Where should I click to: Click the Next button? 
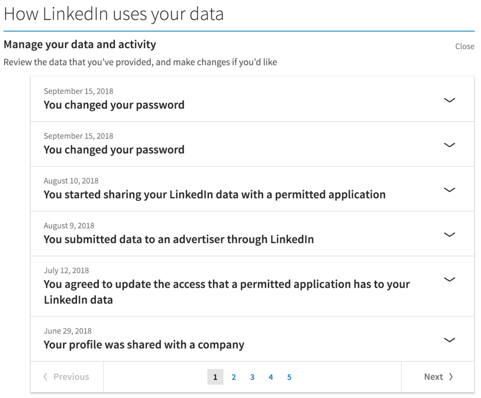[439, 376]
